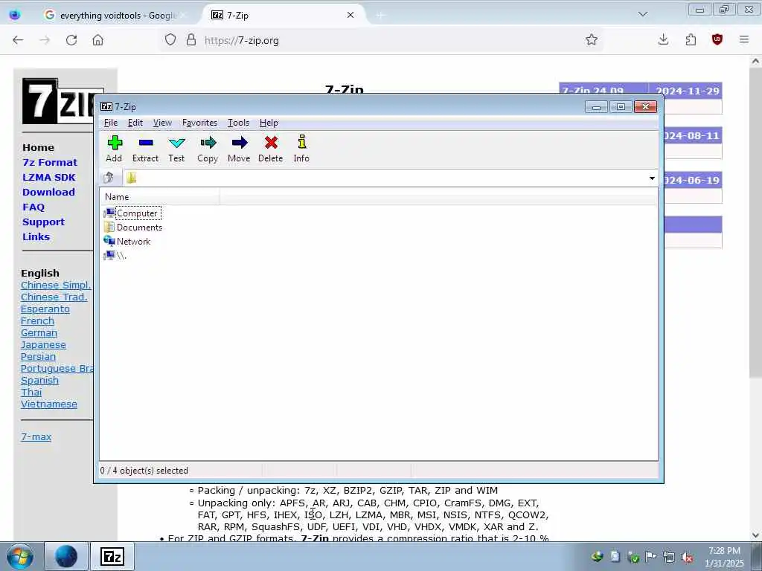Go up one folder with the up-arrow icon
This screenshot has width=762, height=571.
point(109,178)
